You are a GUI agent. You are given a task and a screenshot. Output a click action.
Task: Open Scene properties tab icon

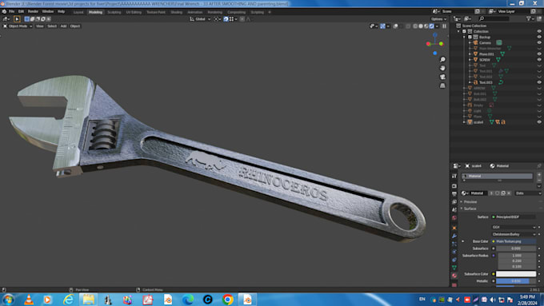454,209
